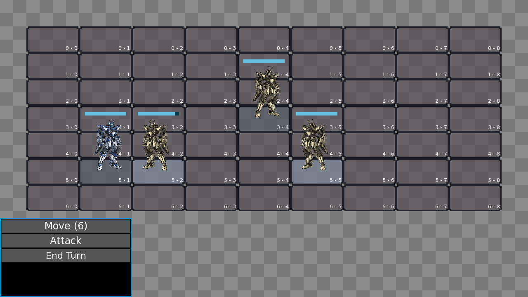
Task: Select grid tile 4-7
Action: tap(422, 145)
